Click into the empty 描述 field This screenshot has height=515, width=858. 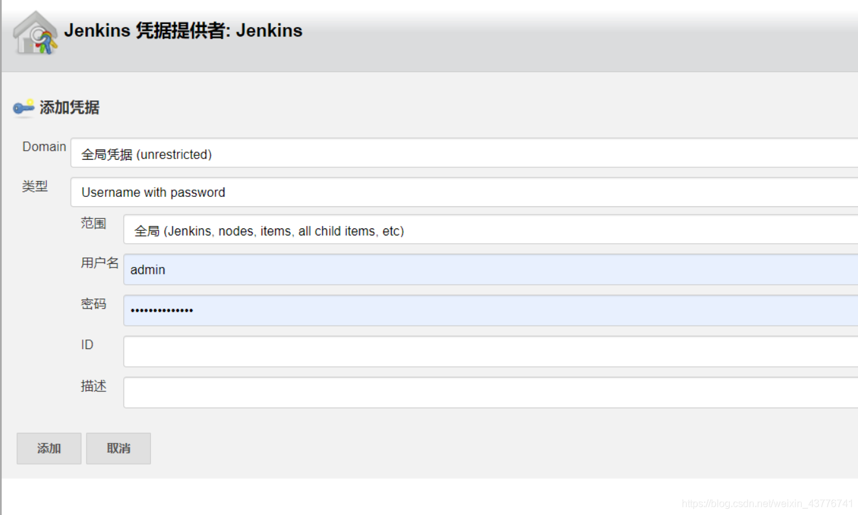491,392
